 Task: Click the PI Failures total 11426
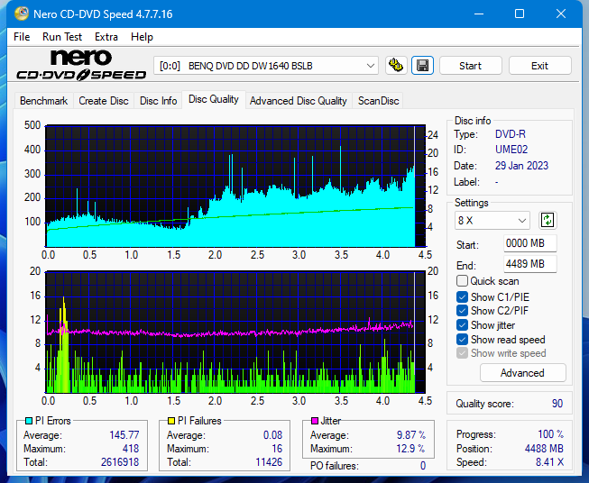269,462
